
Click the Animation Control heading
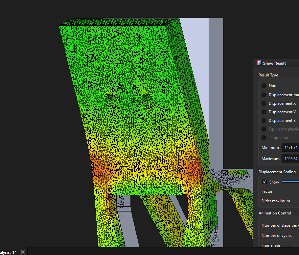pos(275,213)
